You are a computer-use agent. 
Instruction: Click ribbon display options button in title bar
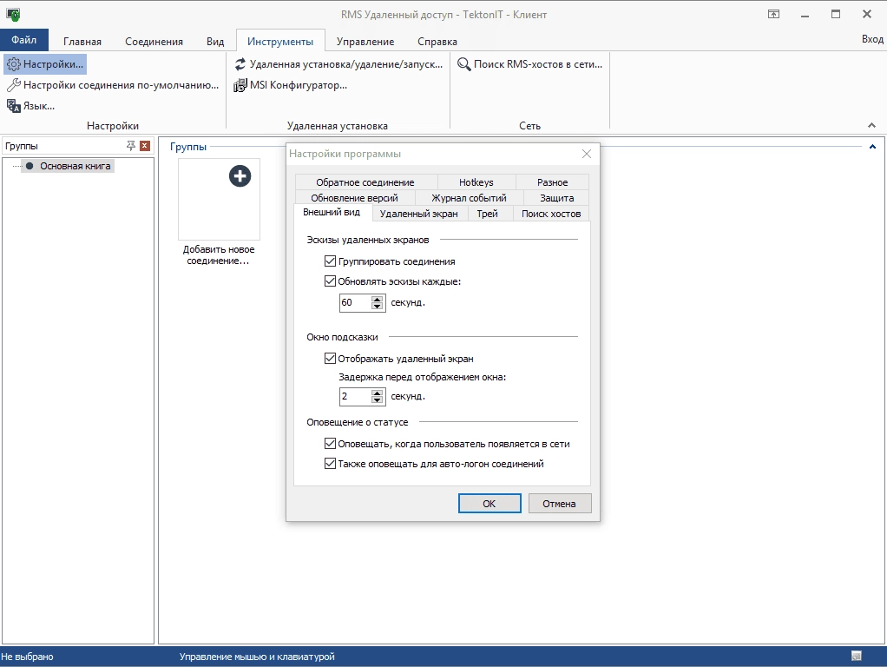(773, 14)
